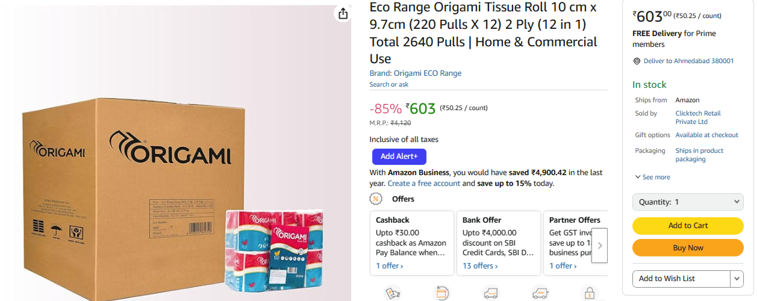The image size is (757, 301).
Task: Click the delivery location pin icon
Action: (637, 61)
